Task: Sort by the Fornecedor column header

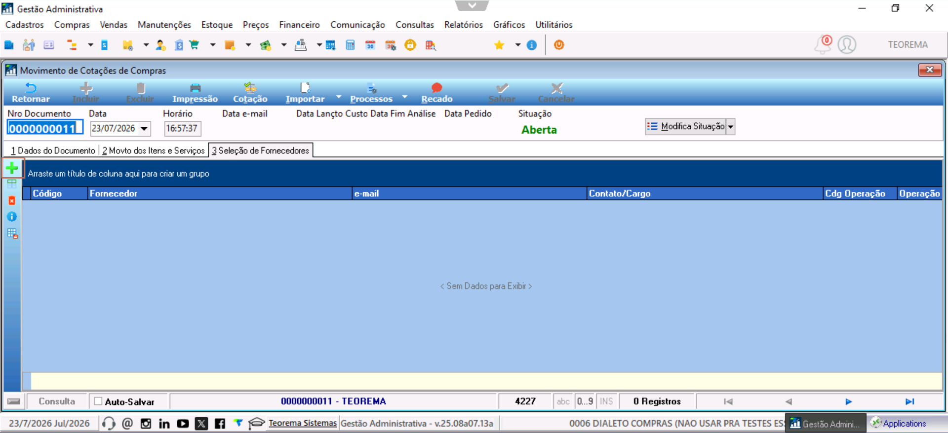Action: [220, 193]
